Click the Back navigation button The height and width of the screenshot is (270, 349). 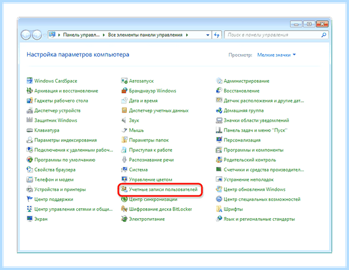click(26, 35)
